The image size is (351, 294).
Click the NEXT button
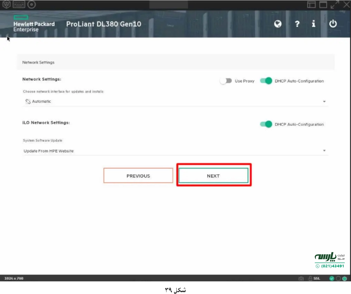(213, 176)
